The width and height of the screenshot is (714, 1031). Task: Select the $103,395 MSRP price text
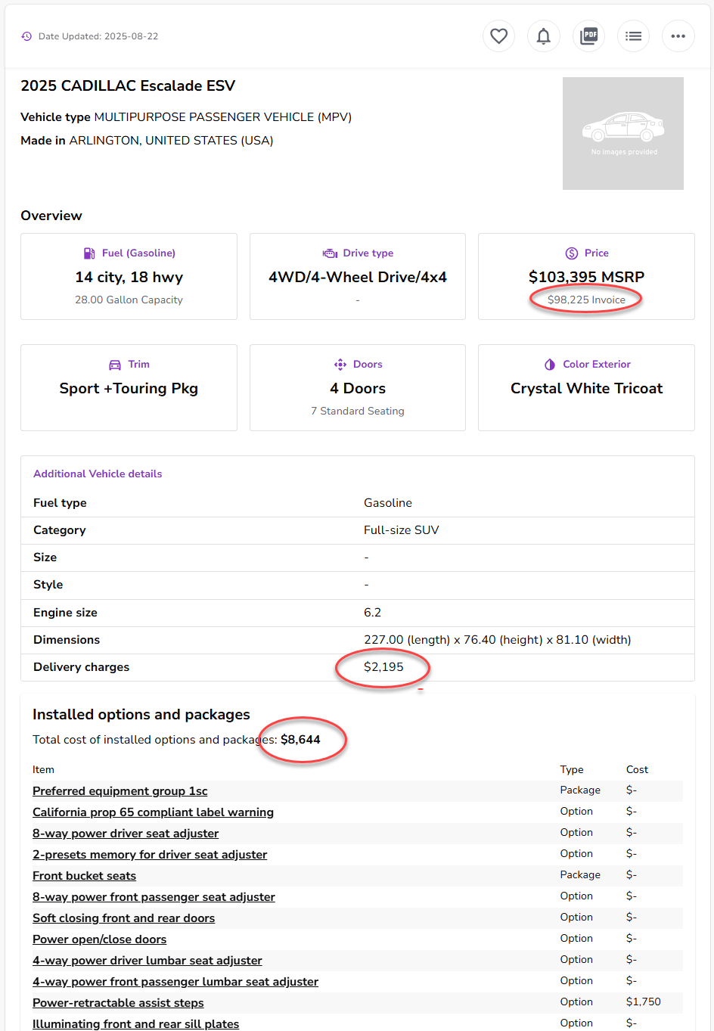coord(586,277)
